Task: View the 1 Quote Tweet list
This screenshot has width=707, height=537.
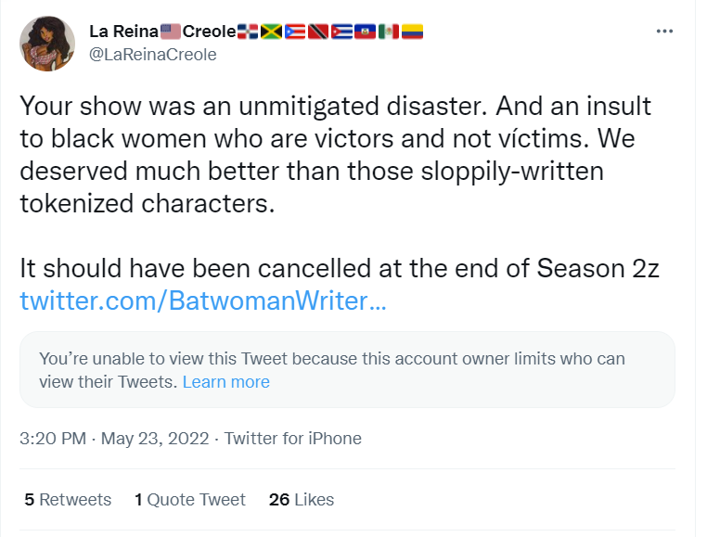Action: pos(190,500)
